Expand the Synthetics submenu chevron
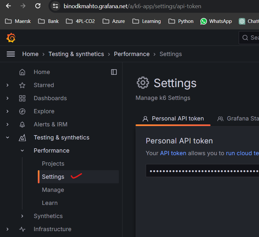259x237 pixels. [x=22, y=216]
